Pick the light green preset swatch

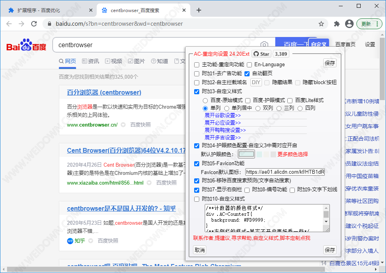(259, 154)
